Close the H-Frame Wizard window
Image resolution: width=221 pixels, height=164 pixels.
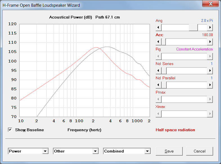tap(210, 4)
